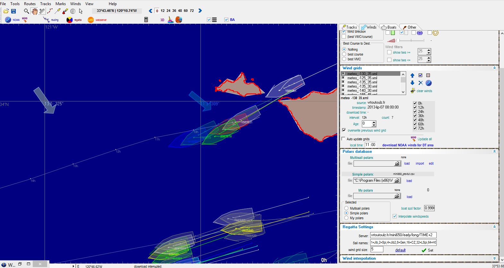The image size is (504, 268).
Task: Enable show tws >= filter
Action: point(389,52)
